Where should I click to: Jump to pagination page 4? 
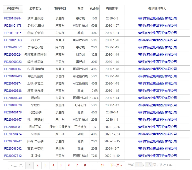click(x=53, y=165)
